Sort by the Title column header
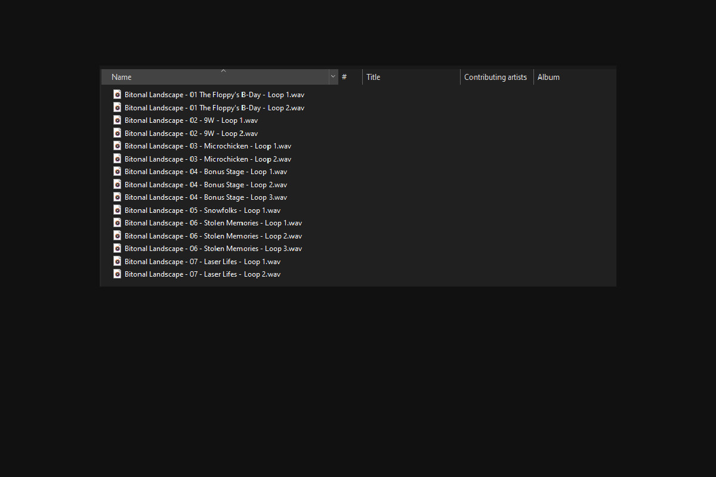The image size is (716, 477). (x=411, y=77)
